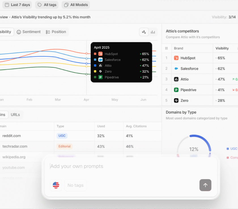Click the Attio logo in competitors table
Viewport: 238px width, 209px height.
click(176, 79)
